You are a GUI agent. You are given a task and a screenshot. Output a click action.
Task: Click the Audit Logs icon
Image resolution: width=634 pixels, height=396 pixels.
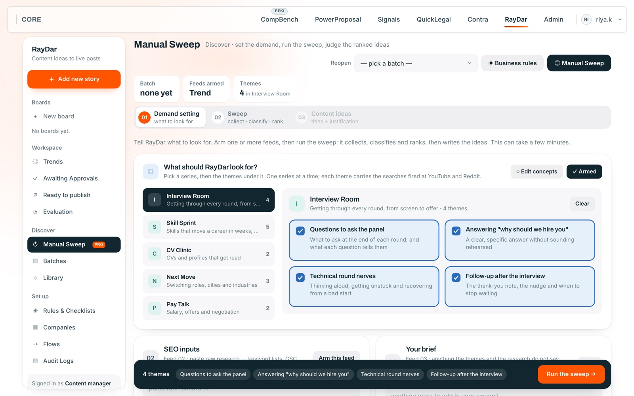[35, 361]
